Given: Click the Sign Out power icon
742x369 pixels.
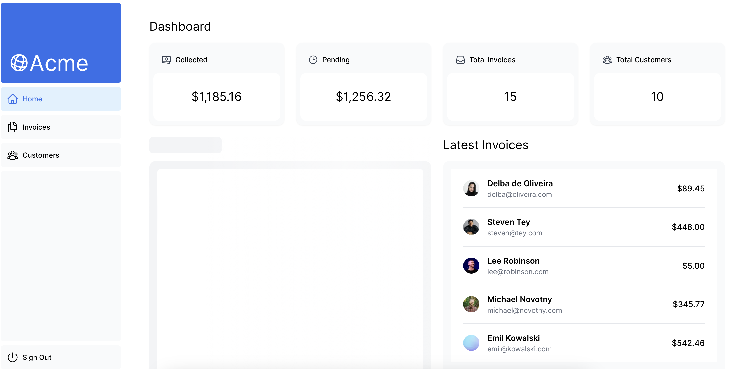Looking at the screenshot, I should [12, 357].
